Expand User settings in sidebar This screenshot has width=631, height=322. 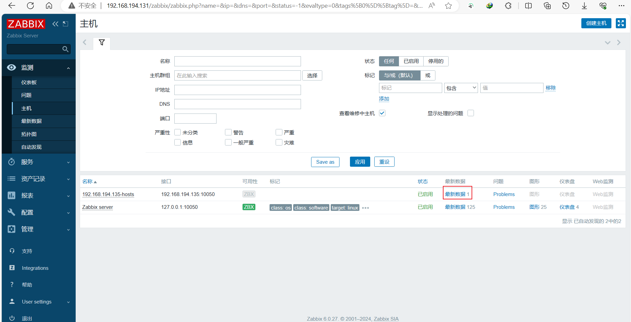tap(39, 302)
